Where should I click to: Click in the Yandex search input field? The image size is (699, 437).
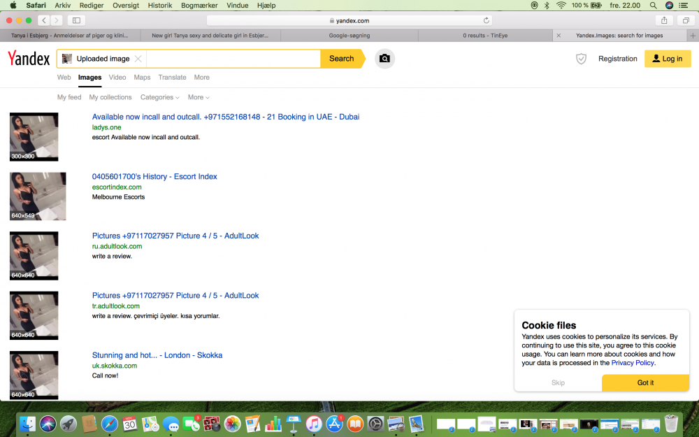pyautogui.click(x=233, y=59)
